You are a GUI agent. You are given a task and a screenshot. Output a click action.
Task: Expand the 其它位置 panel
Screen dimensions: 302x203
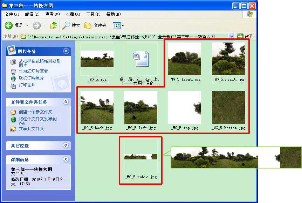(66, 145)
